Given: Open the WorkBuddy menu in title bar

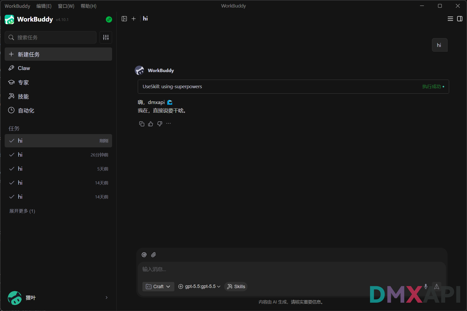Looking at the screenshot, I should click(x=17, y=6).
